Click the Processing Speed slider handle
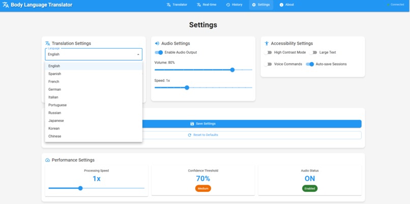 click(x=80, y=188)
